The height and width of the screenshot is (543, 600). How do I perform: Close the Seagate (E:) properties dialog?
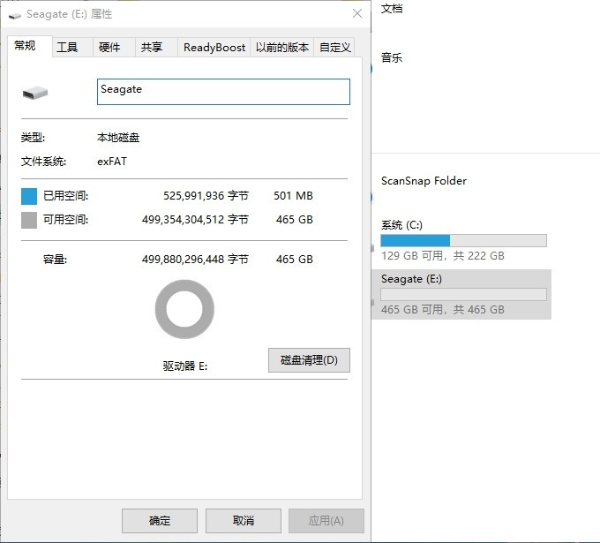click(357, 14)
